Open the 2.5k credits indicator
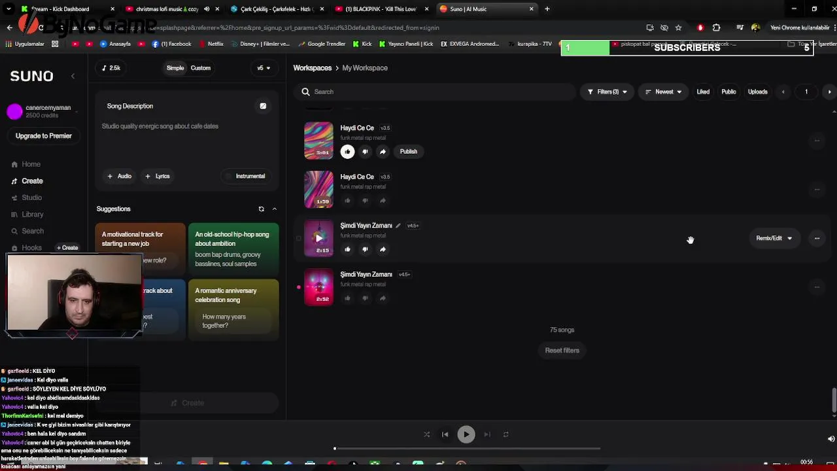Viewport: 837px width, 471px height. 111,68
